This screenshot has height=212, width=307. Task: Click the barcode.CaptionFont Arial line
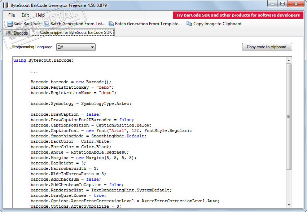click(x=111, y=131)
